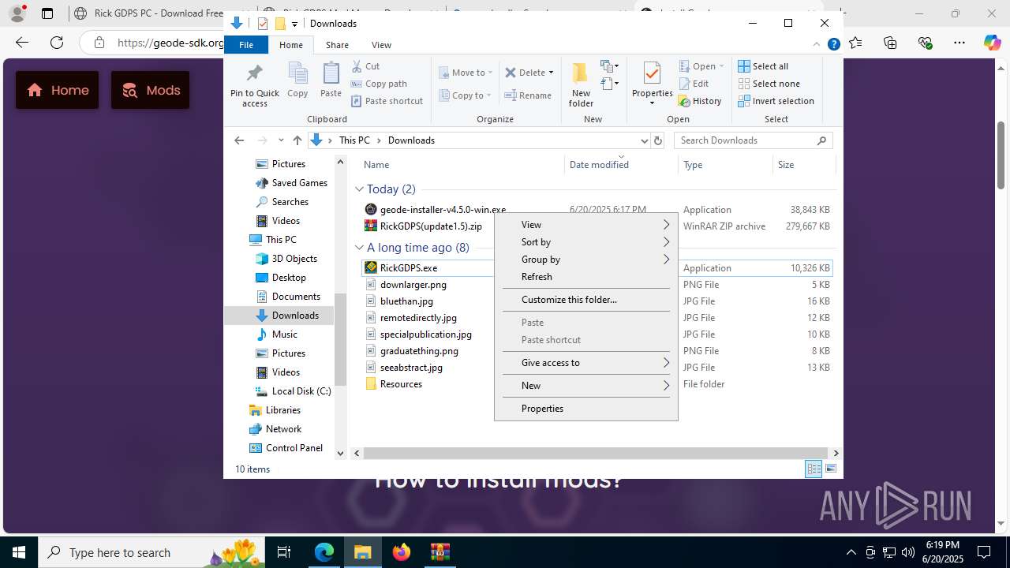Open the Delete dropdown arrow
1010x568 pixels.
coord(551,73)
